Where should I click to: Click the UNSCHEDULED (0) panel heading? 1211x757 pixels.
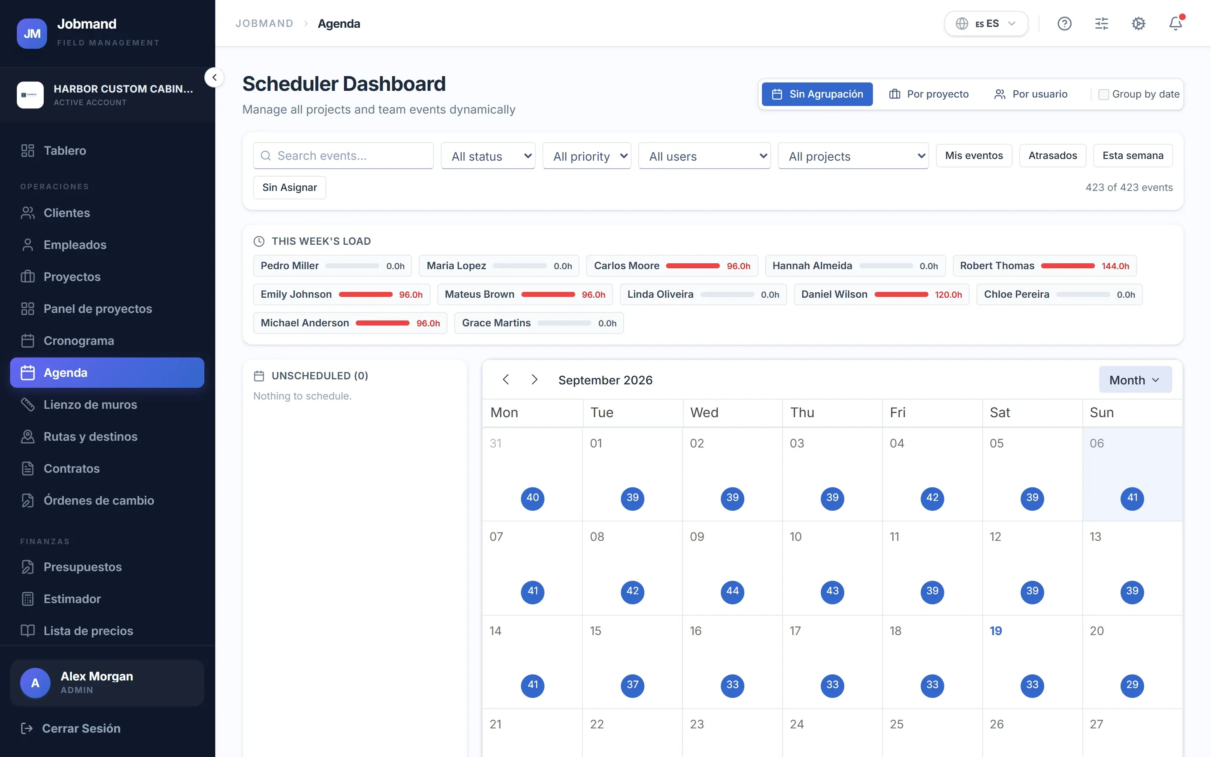[x=320, y=376]
